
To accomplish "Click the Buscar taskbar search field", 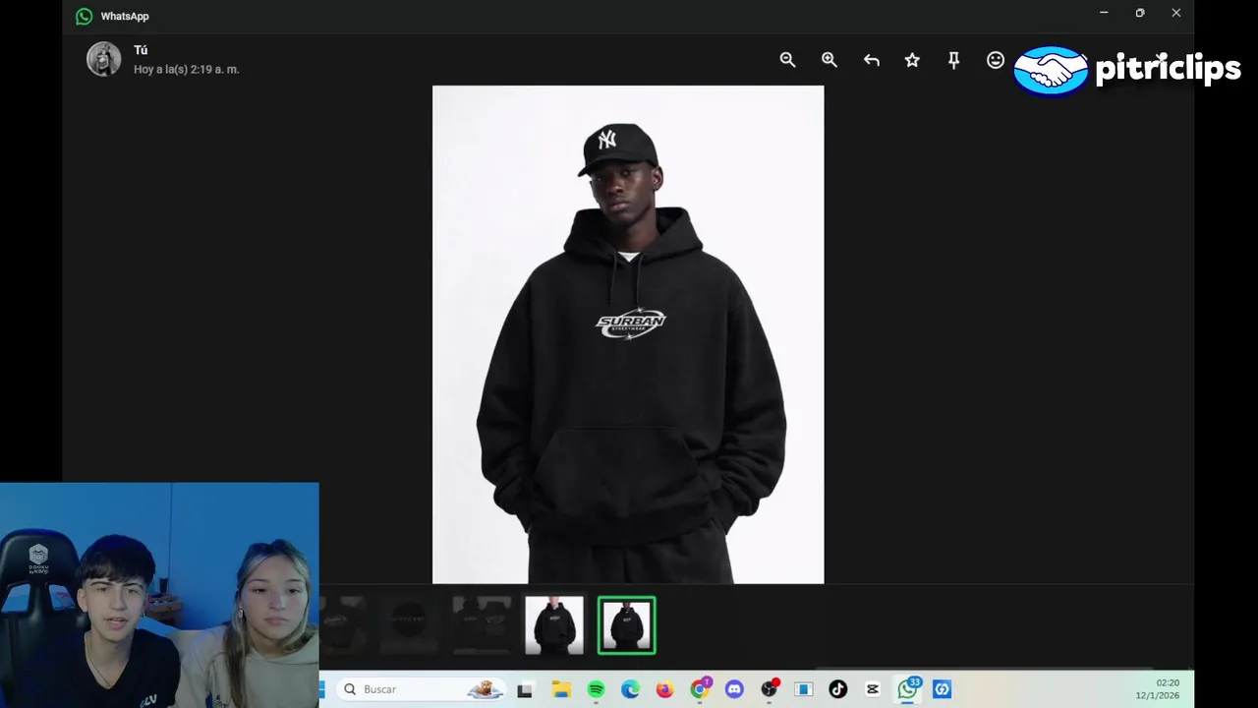I will click(x=424, y=689).
